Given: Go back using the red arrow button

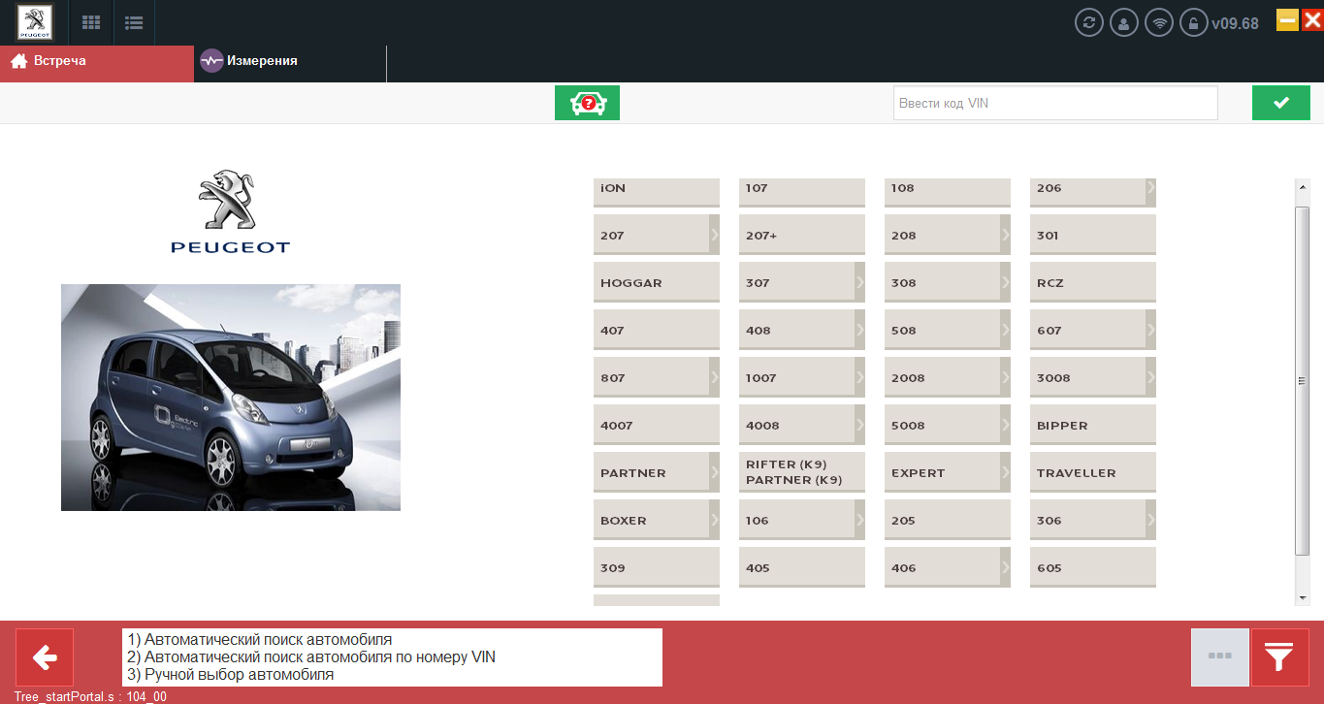Looking at the screenshot, I should (45, 657).
